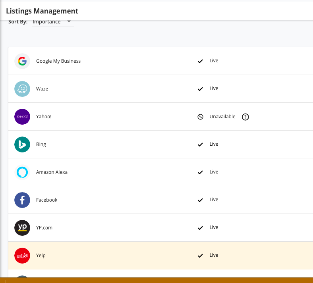The width and height of the screenshot is (313, 283).
Task: Click the Waze logo icon
Action: [22, 89]
